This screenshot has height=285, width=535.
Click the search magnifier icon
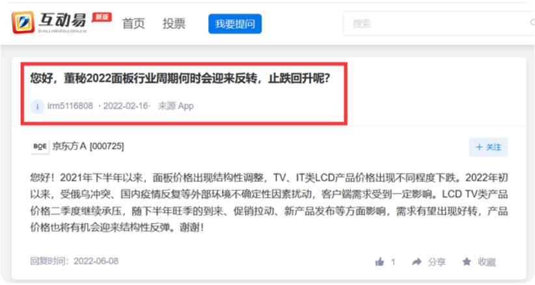click(532, 23)
